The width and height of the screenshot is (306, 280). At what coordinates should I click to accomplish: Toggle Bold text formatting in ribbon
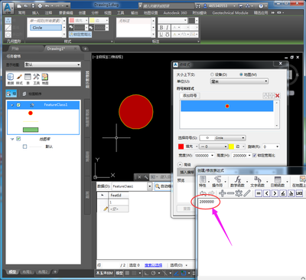pos(161,28)
